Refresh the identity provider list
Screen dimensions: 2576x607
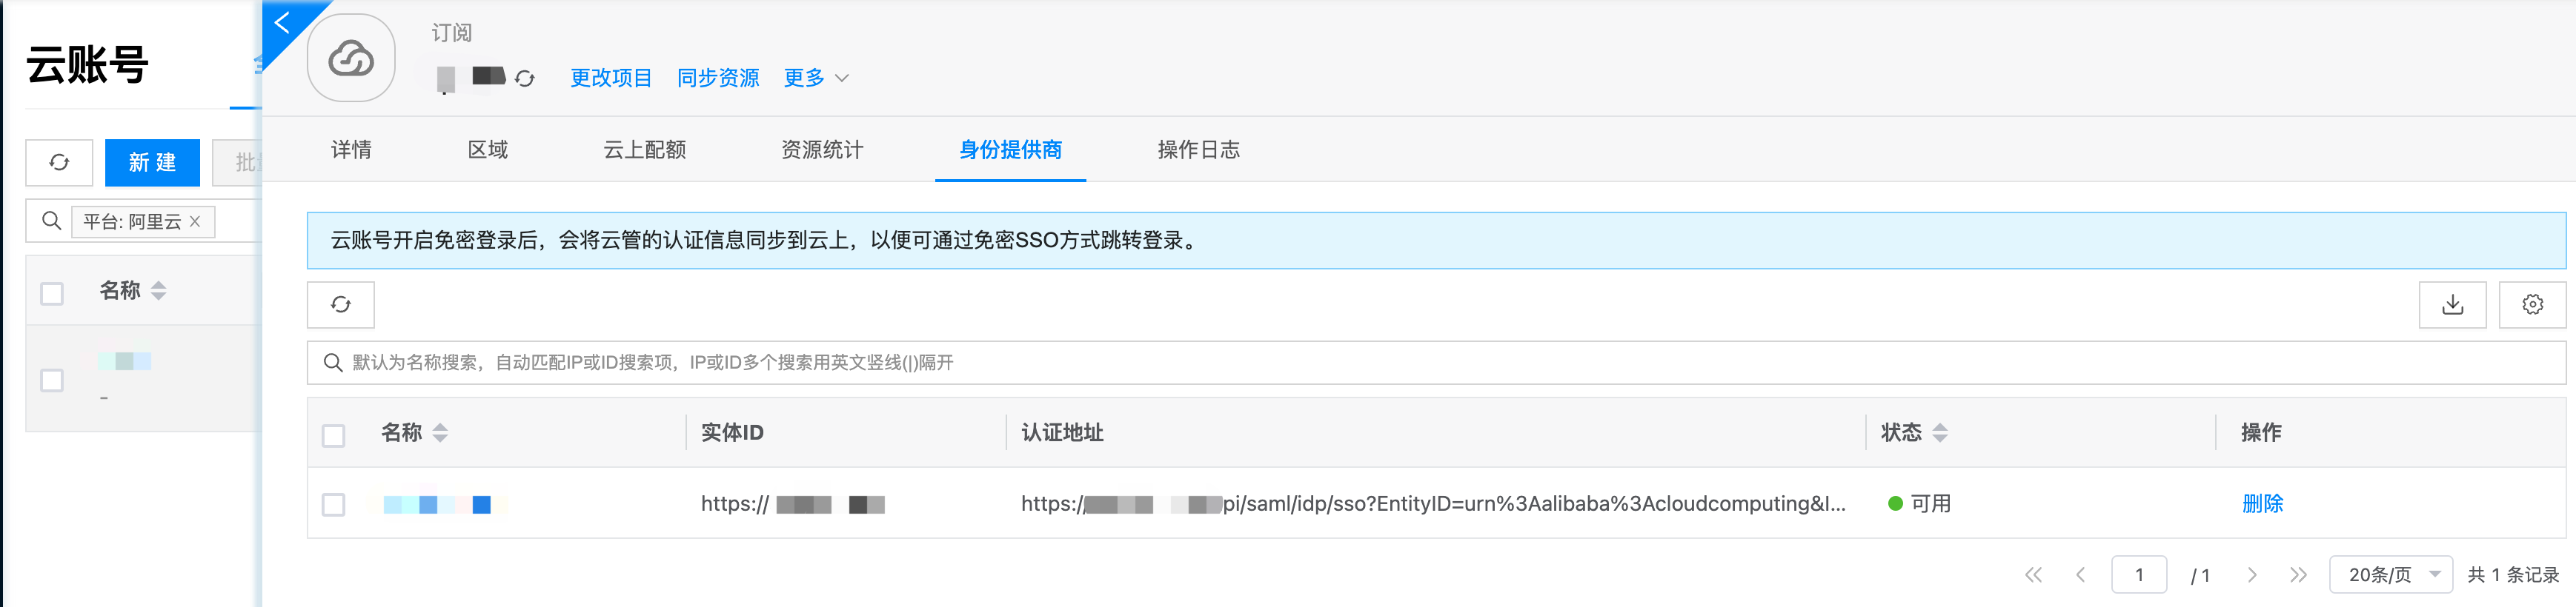341,304
